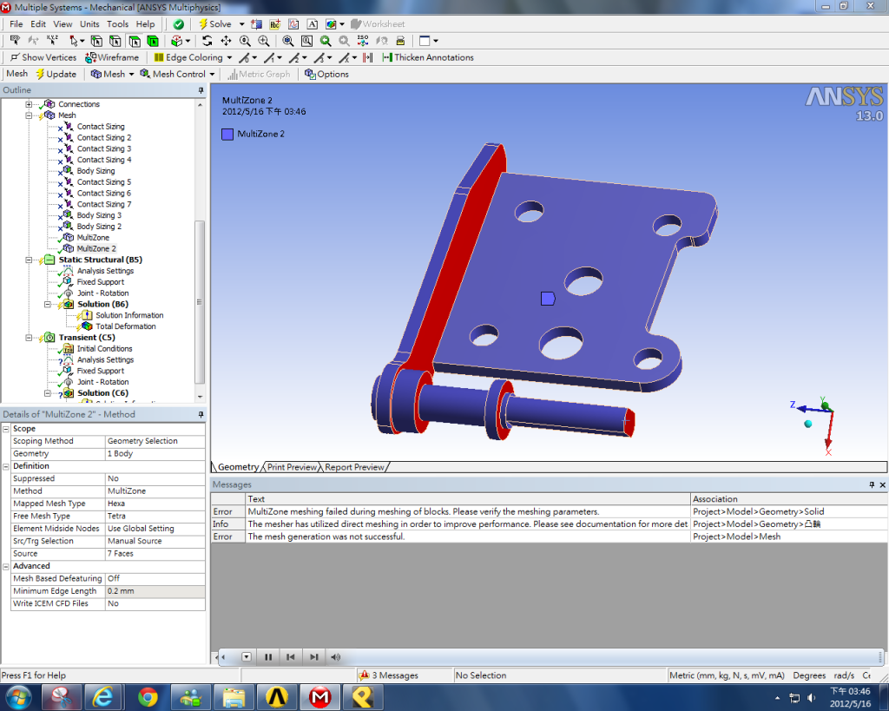Click the Rotate view tool icon
The image size is (889, 711).
[207, 41]
